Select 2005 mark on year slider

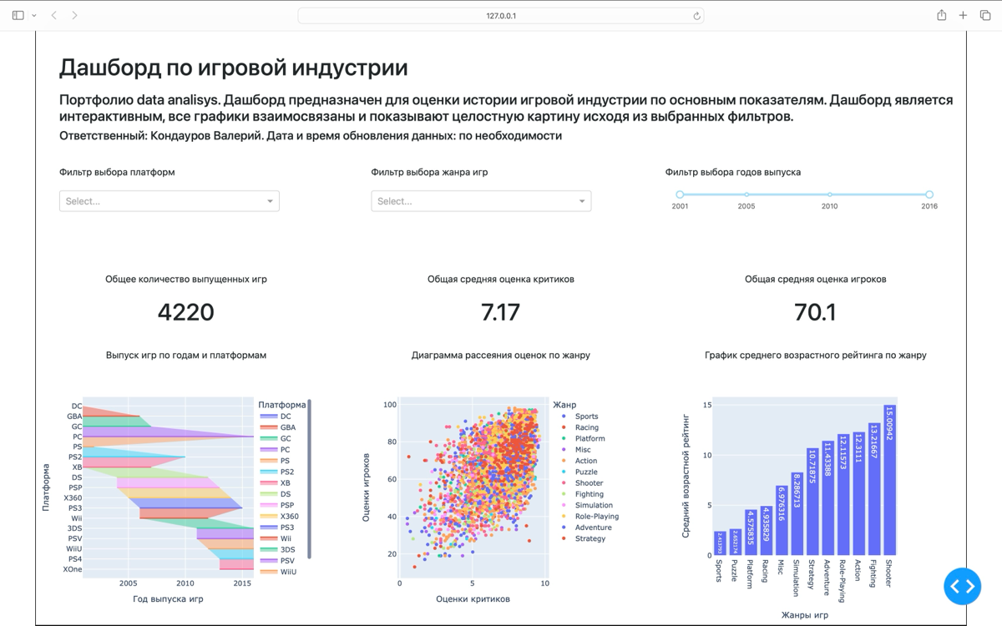[x=746, y=194]
